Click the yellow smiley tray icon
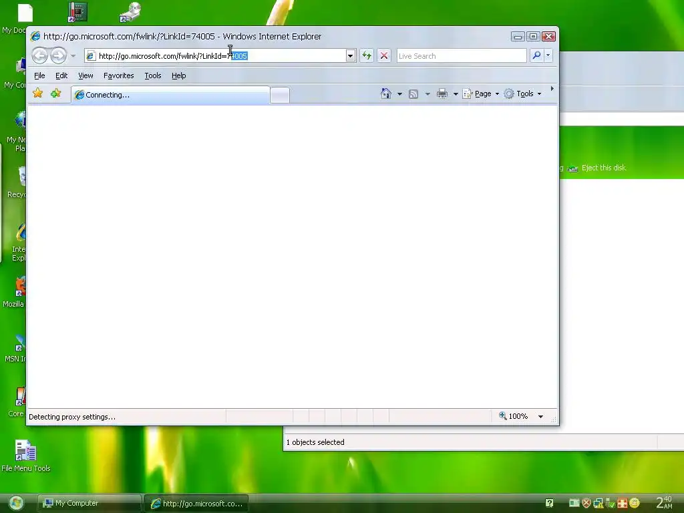This screenshot has height=513, width=684. click(x=635, y=503)
